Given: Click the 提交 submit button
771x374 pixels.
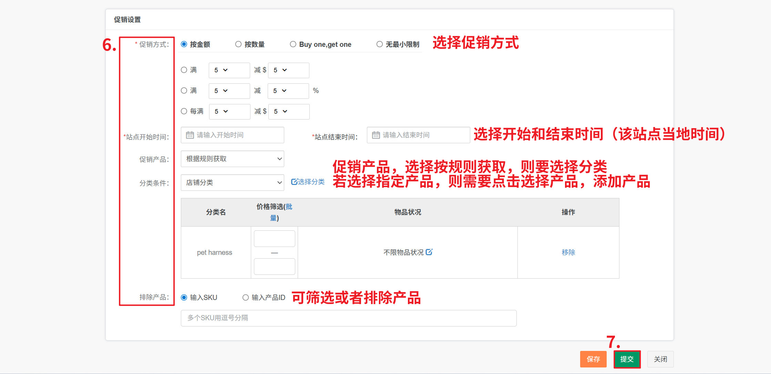Looking at the screenshot, I should pos(627,359).
